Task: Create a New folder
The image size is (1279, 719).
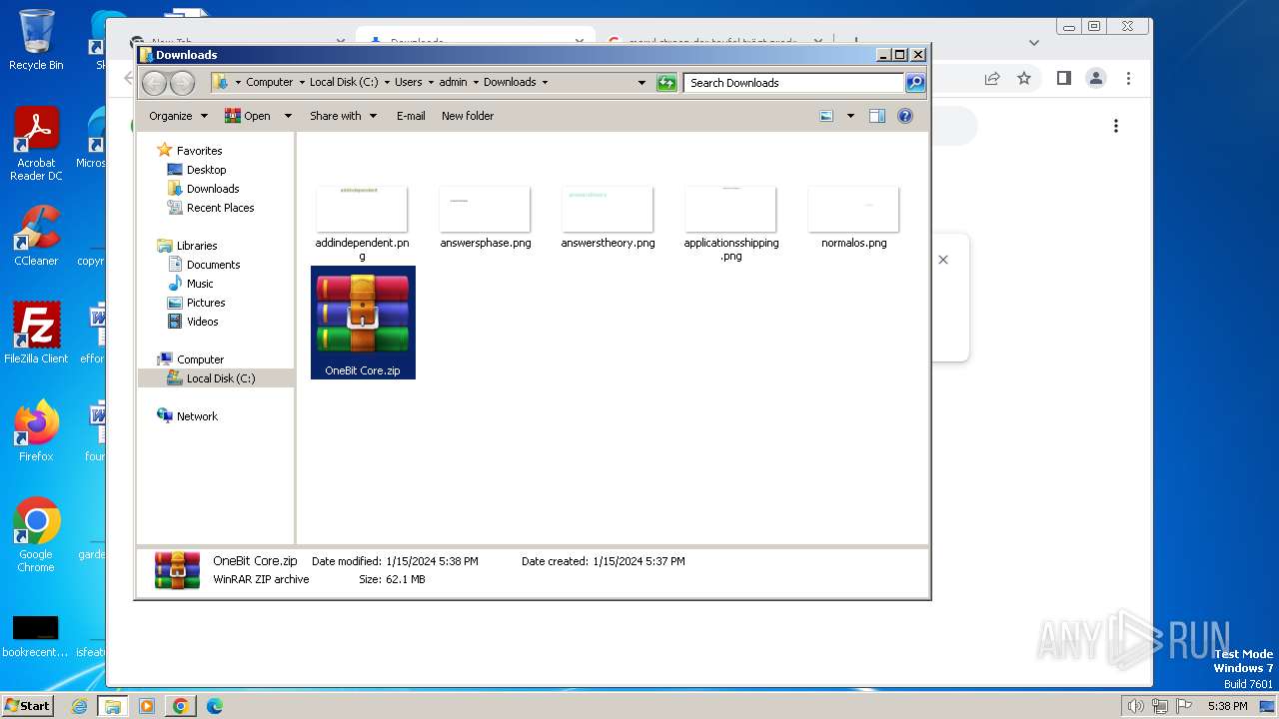Action: (x=468, y=116)
